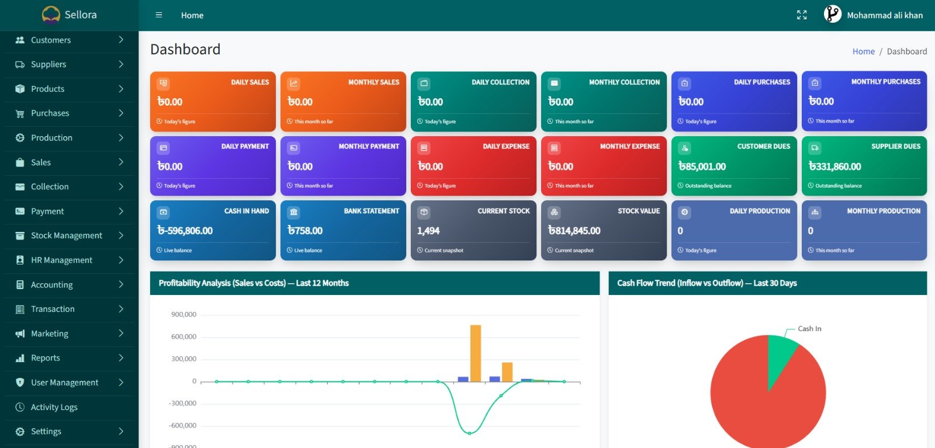Click the Purchases cart icon in sidebar
Screen dimensions: 935x448
click(x=20, y=113)
